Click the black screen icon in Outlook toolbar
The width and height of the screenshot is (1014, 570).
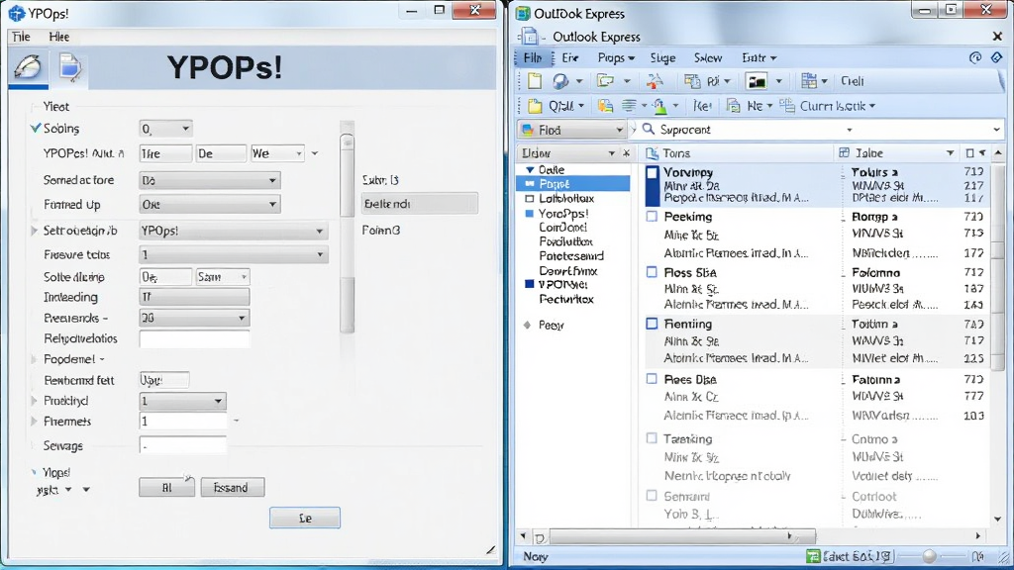pos(756,81)
